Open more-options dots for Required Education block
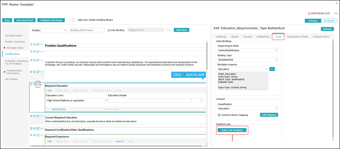340x149 pixels. (42, 84)
